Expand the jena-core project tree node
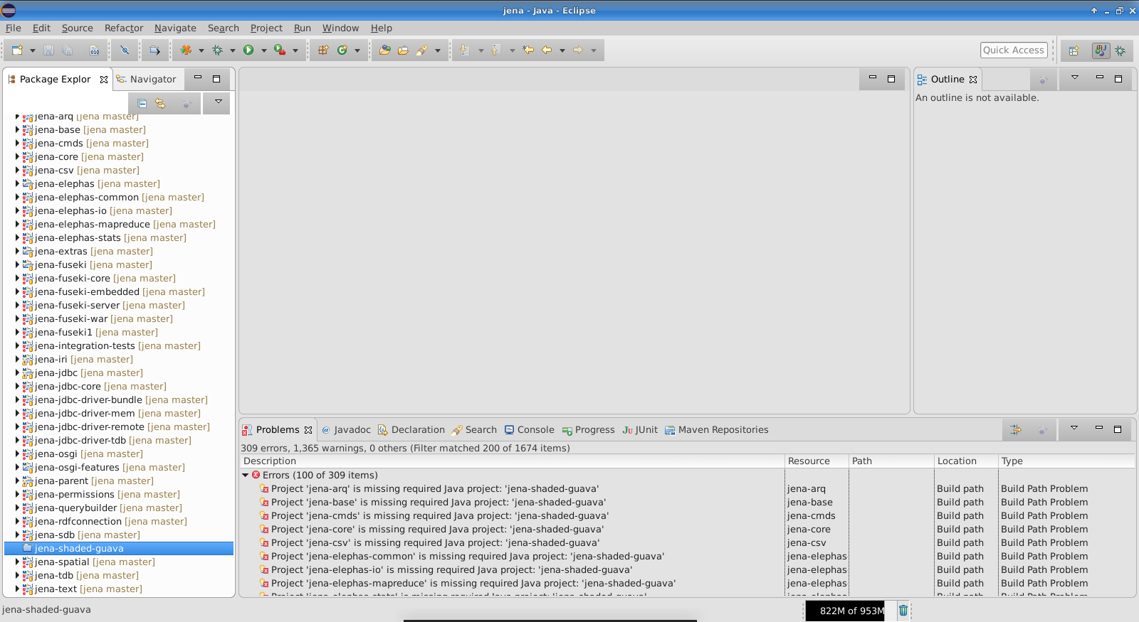The image size is (1139, 622). click(x=17, y=157)
